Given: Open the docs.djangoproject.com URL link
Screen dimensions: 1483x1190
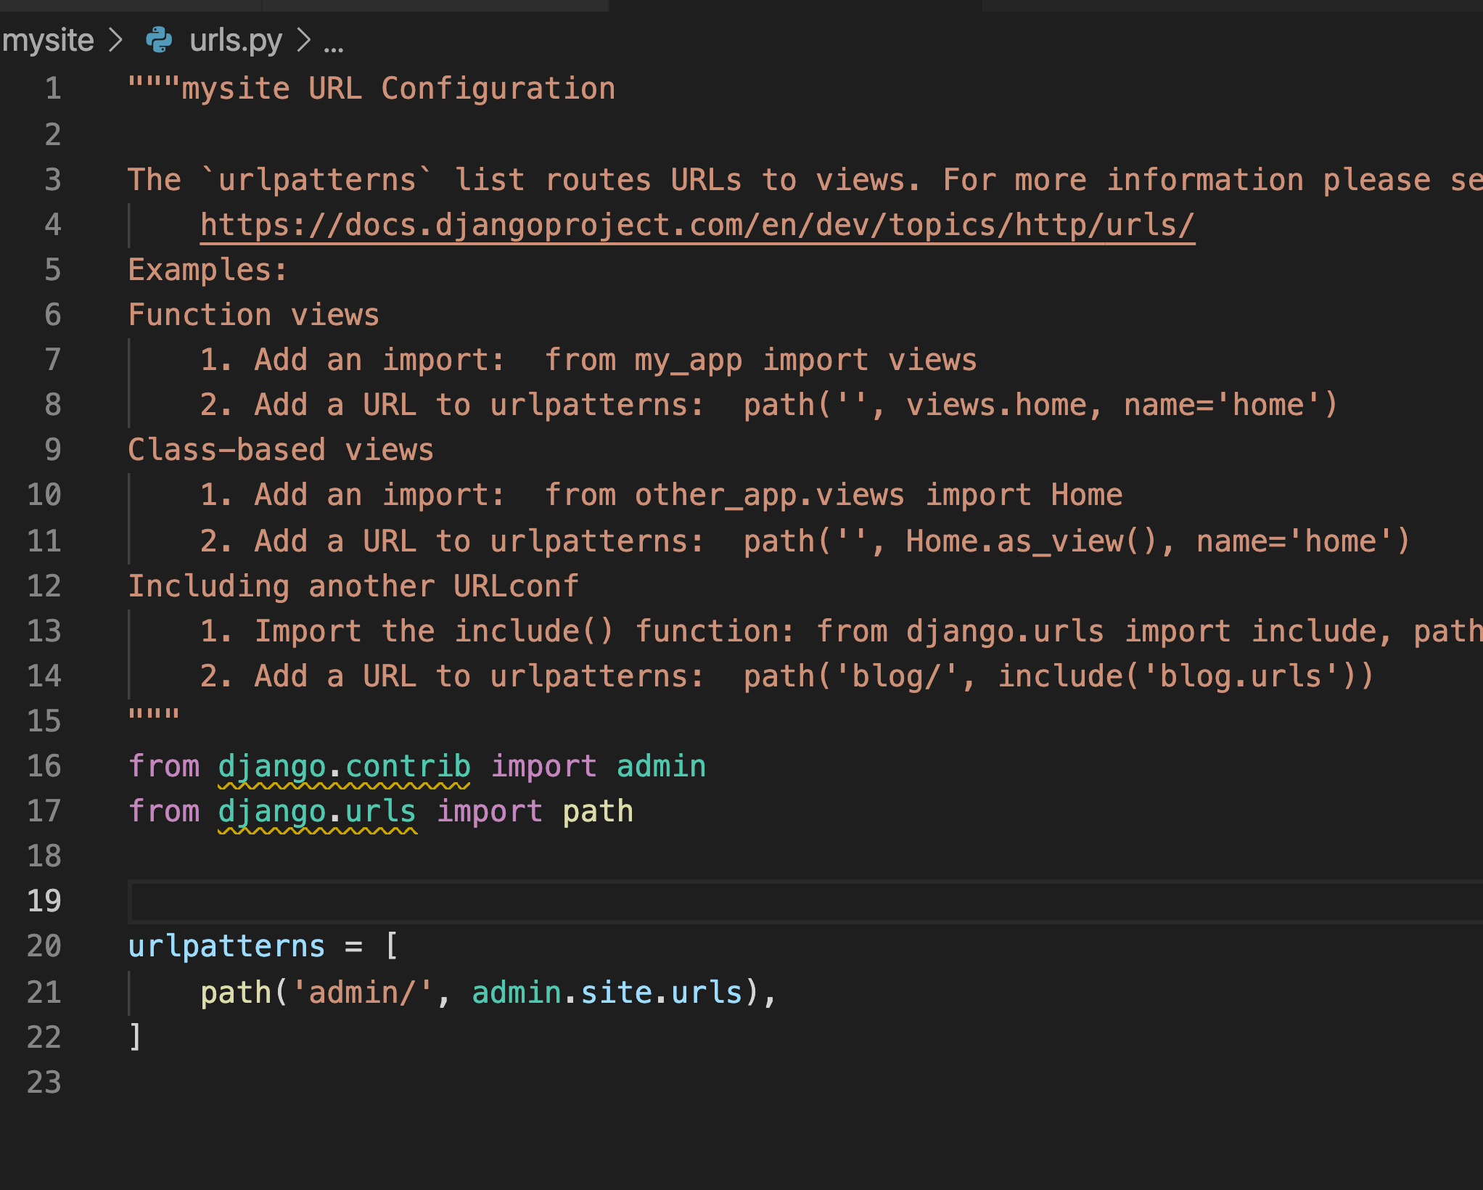Looking at the screenshot, I should tap(697, 225).
